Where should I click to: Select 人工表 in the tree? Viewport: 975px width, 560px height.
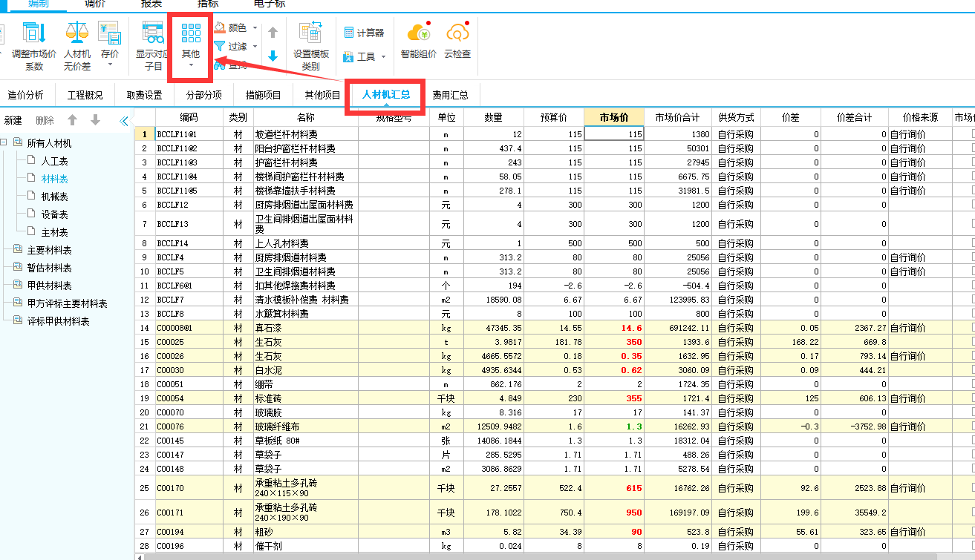pos(55,161)
